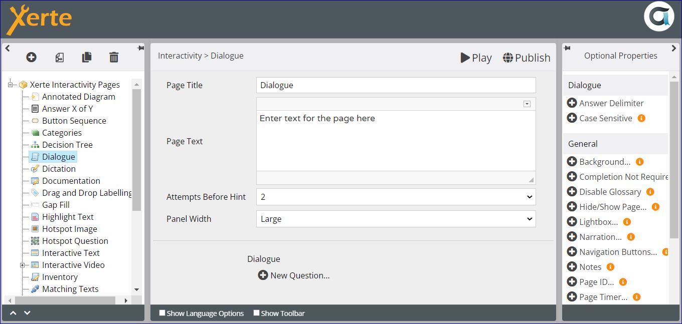Collapse the left panel with the chevron
This screenshot has height=324, width=682.
tap(8, 48)
